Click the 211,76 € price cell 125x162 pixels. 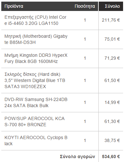click(x=111, y=20)
